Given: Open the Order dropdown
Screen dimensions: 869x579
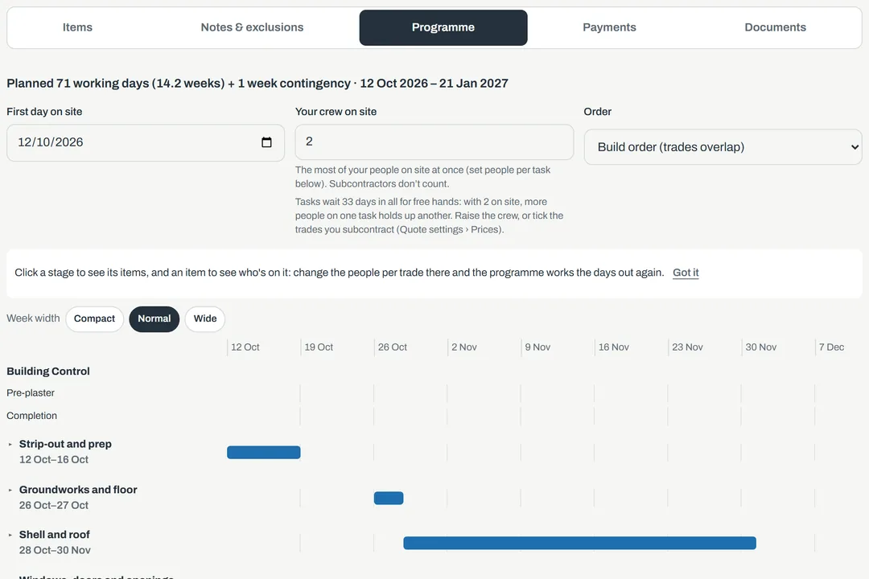Looking at the screenshot, I should pyautogui.click(x=723, y=147).
